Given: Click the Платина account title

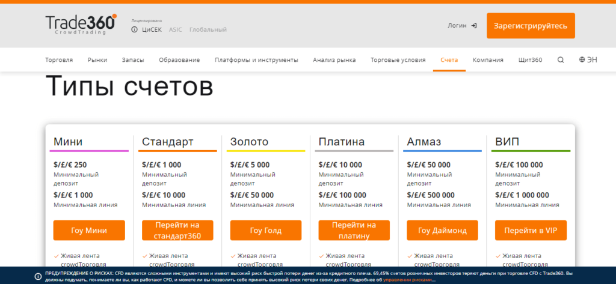Looking at the screenshot, I should tap(342, 142).
